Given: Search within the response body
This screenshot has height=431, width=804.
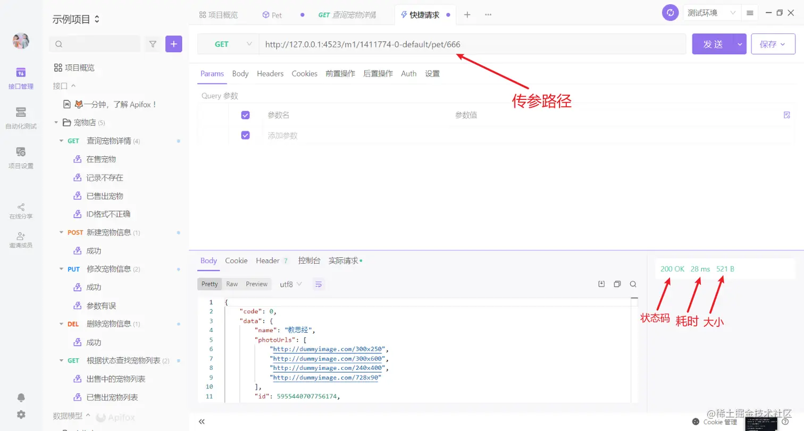Looking at the screenshot, I should click(633, 284).
